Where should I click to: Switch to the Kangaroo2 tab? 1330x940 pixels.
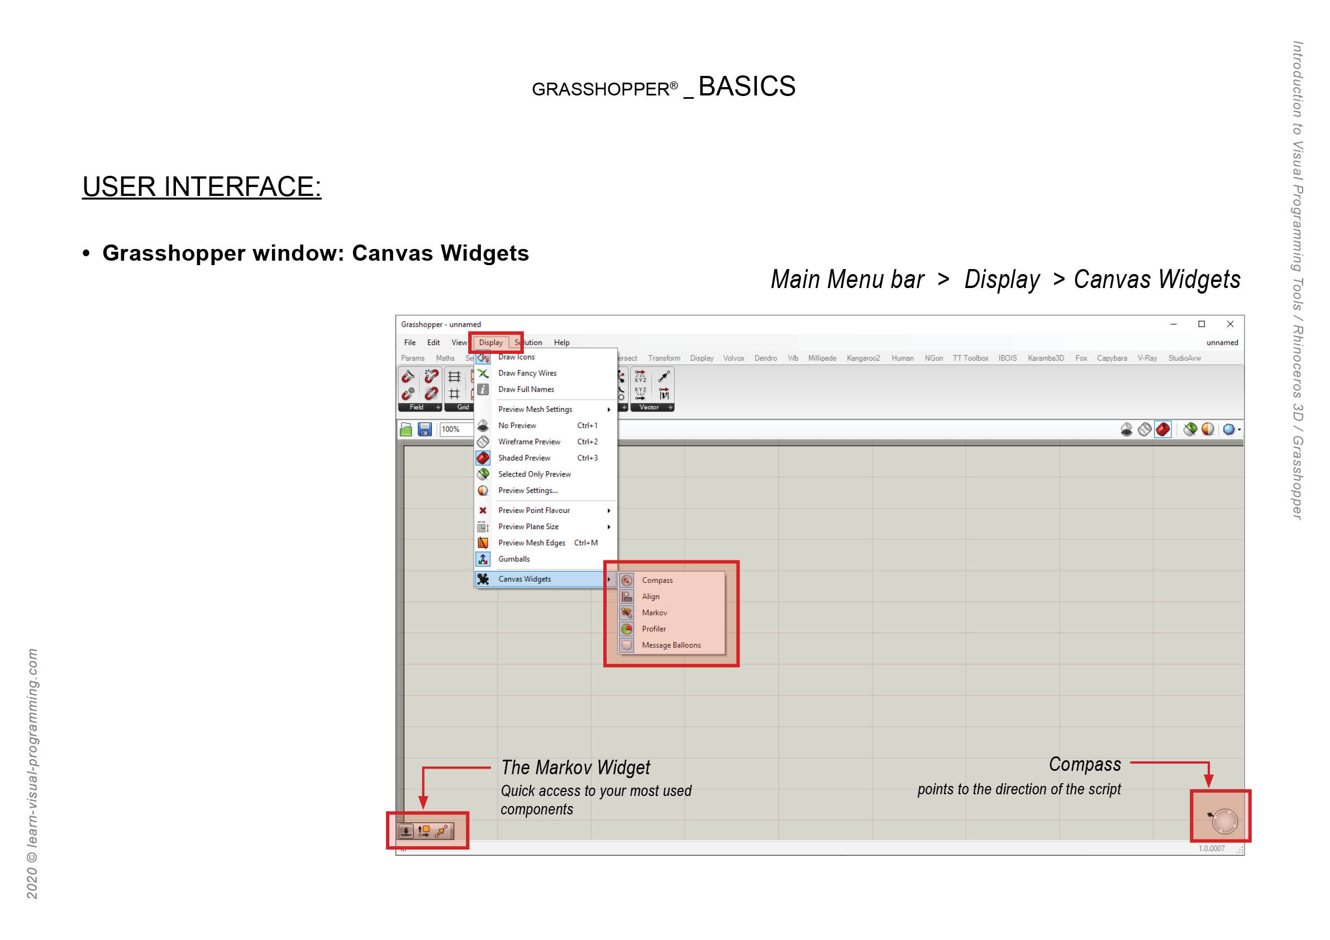click(864, 358)
